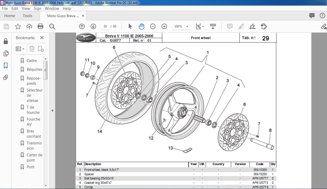Image resolution: width=327 pixels, height=189 pixels.
Task: Open the File menu
Action: click(5, 8)
